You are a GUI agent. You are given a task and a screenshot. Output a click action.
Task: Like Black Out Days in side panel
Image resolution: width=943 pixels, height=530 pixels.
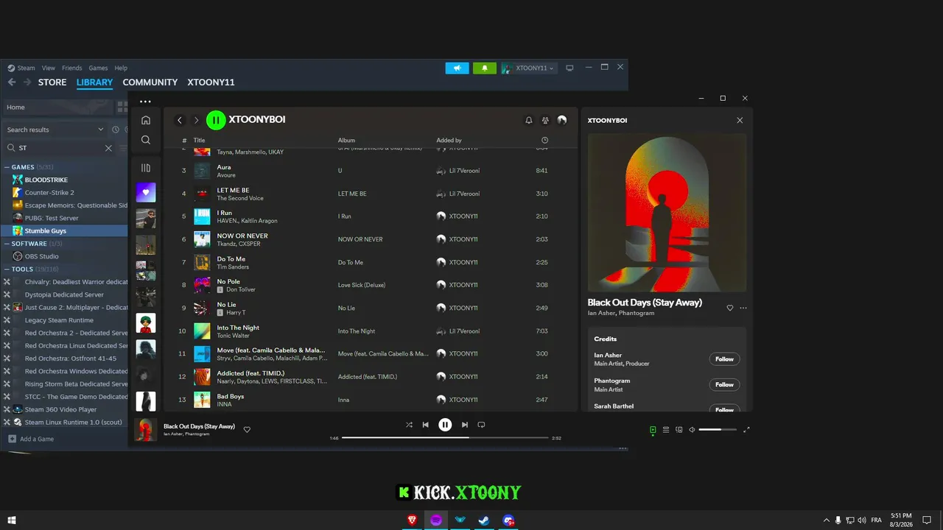coord(730,308)
